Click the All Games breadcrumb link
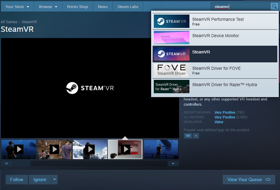Screen dimensions: 280x190 (x=9, y=22)
